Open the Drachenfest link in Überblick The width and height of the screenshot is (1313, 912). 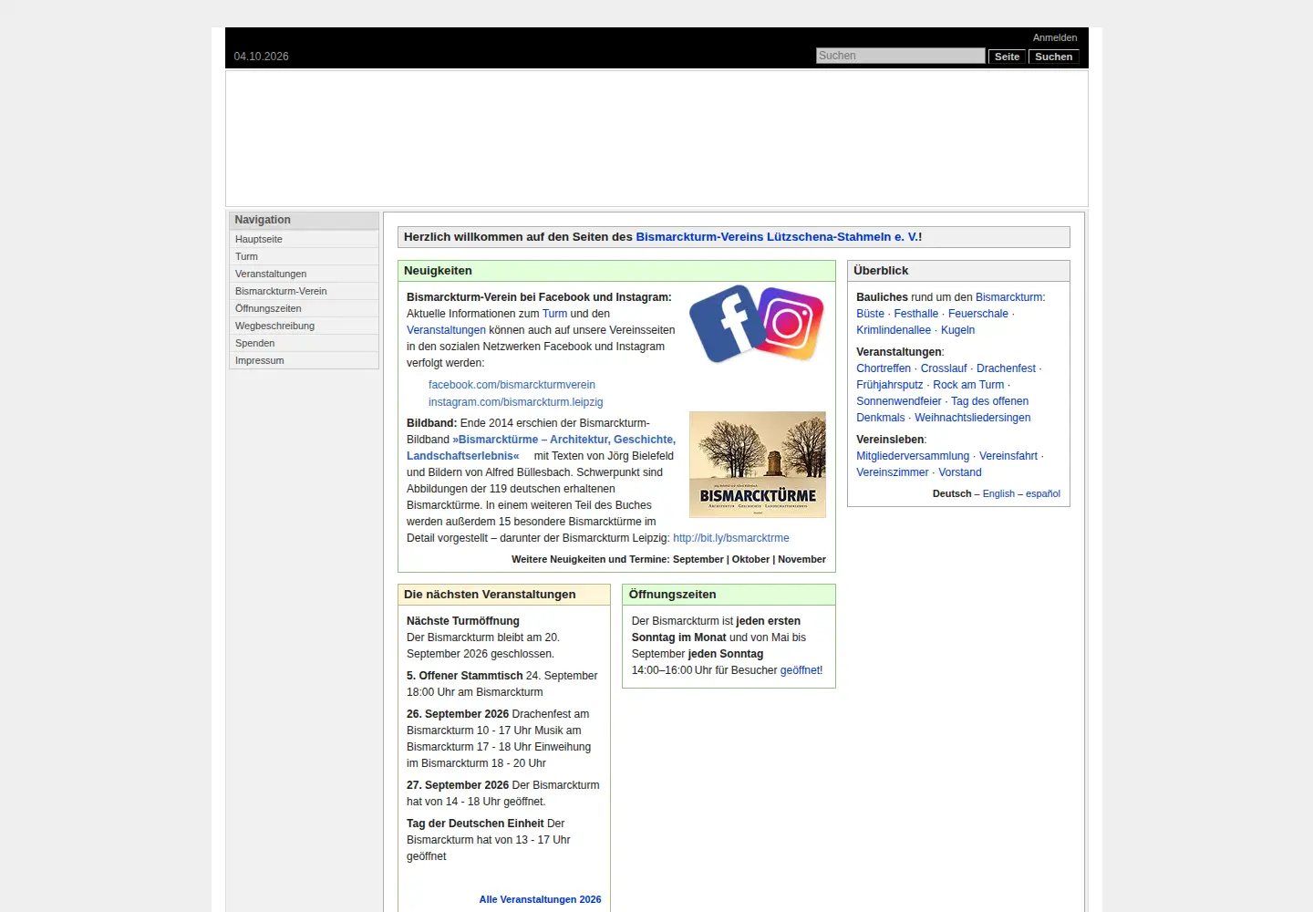pos(1006,368)
